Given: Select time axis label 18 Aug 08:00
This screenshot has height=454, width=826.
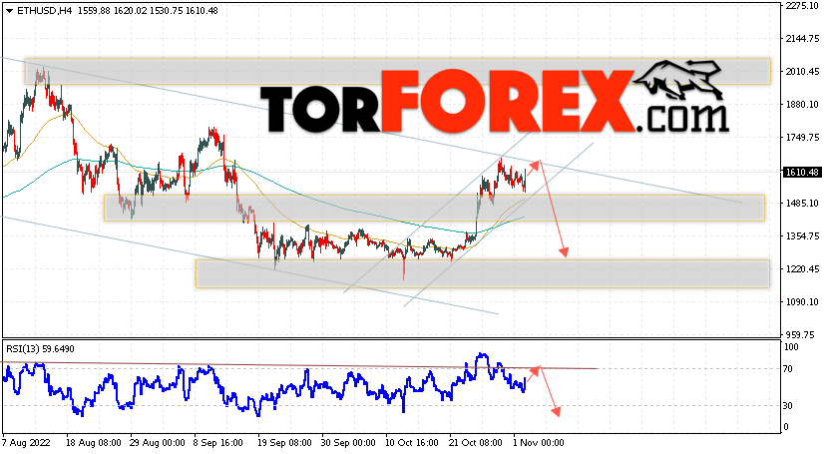Looking at the screenshot, I should 93,443.
